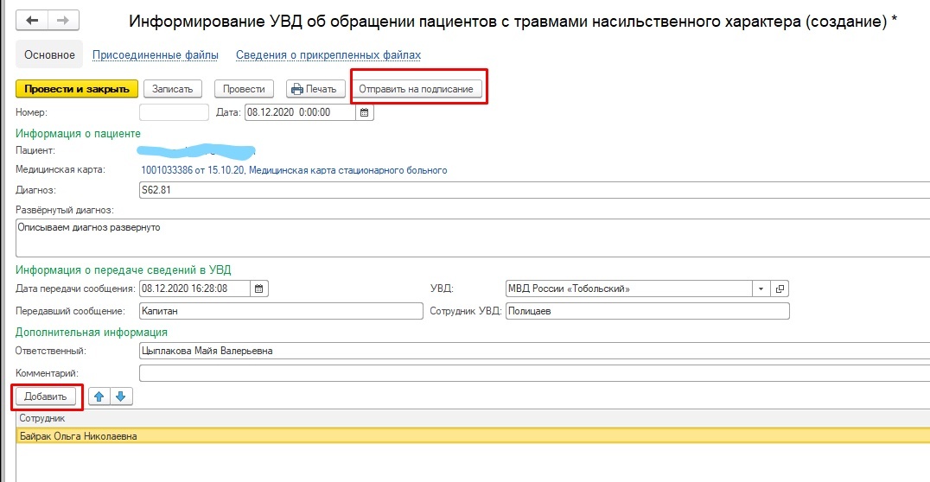Open calendar for message transfer date
Screen dimensions: 930x482
(x=259, y=289)
